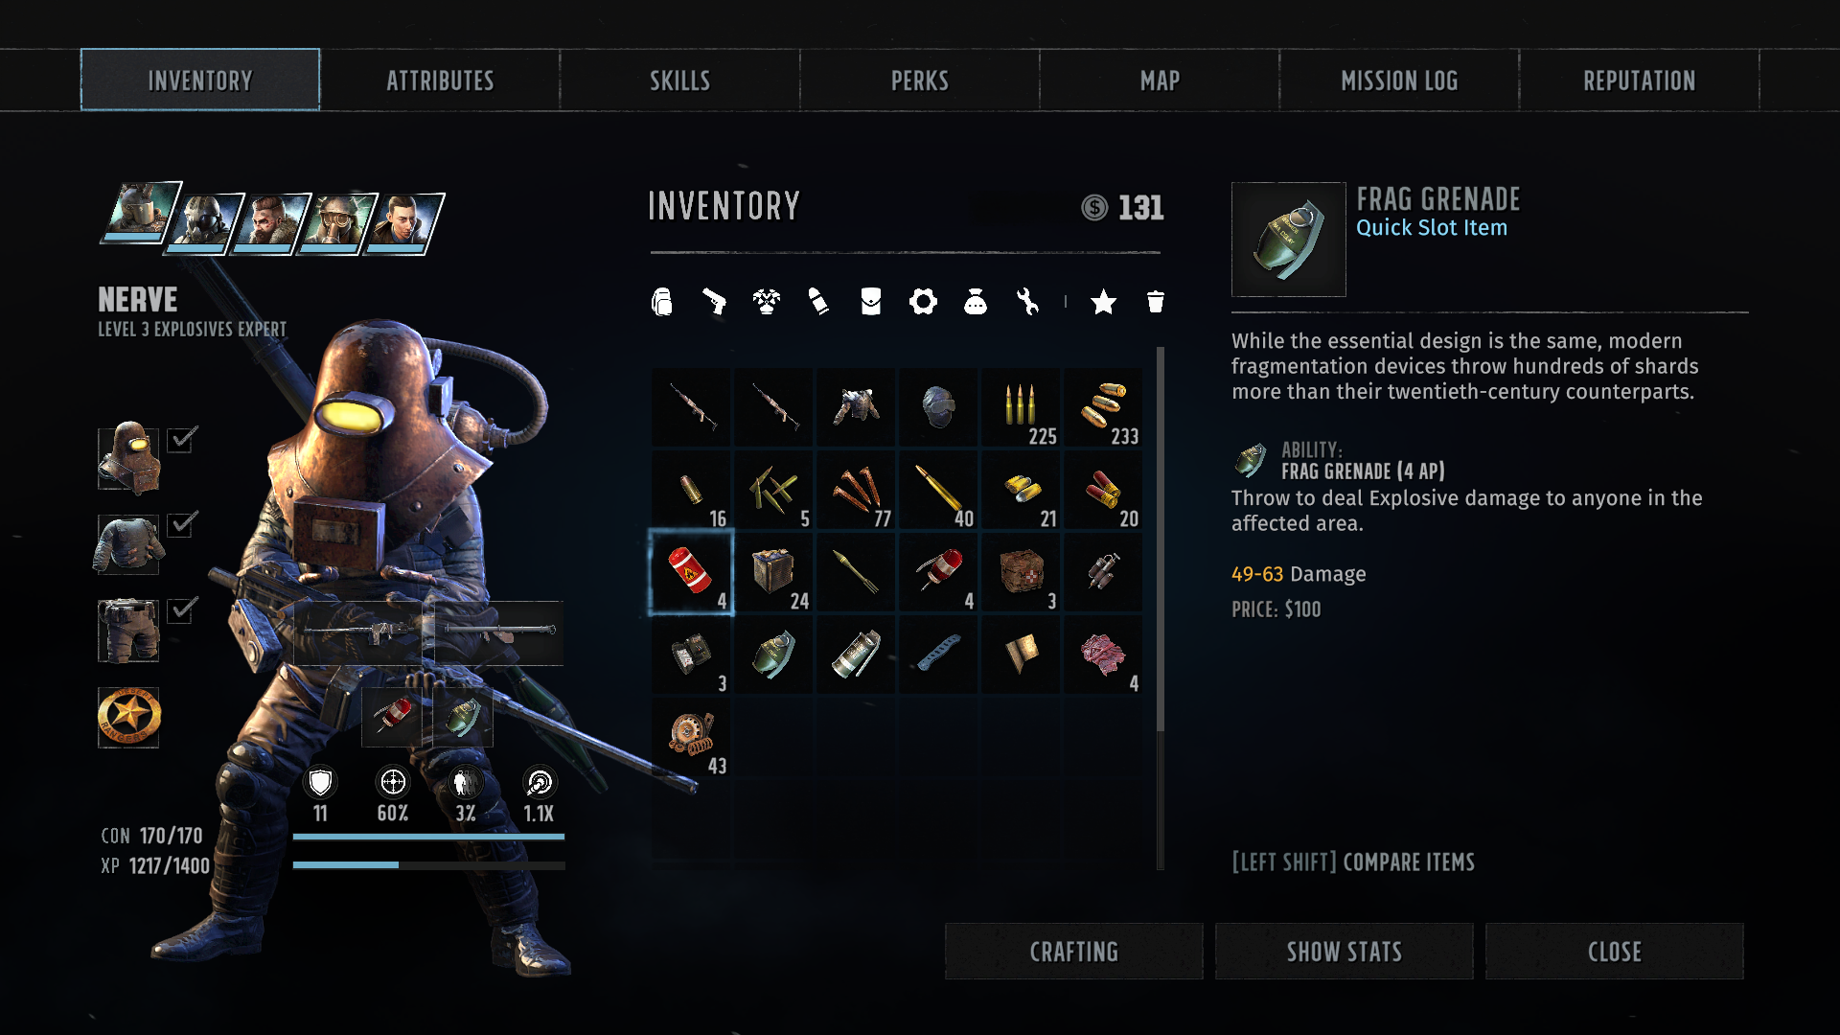The image size is (1840, 1035).
Task: Click the Show Stats button
Action: pyautogui.click(x=1345, y=952)
